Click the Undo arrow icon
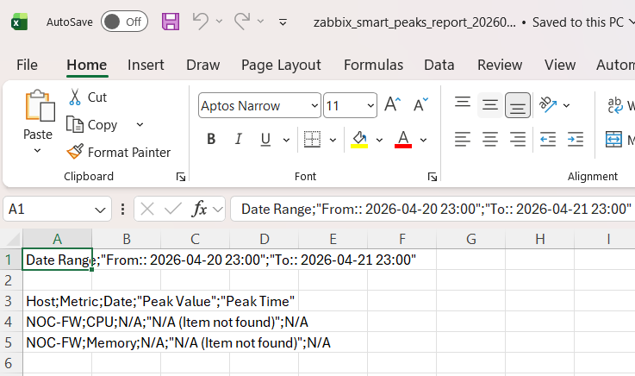The width and height of the screenshot is (635, 376). point(200,22)
